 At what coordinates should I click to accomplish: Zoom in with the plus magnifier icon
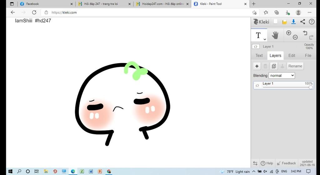coord(288,33)
